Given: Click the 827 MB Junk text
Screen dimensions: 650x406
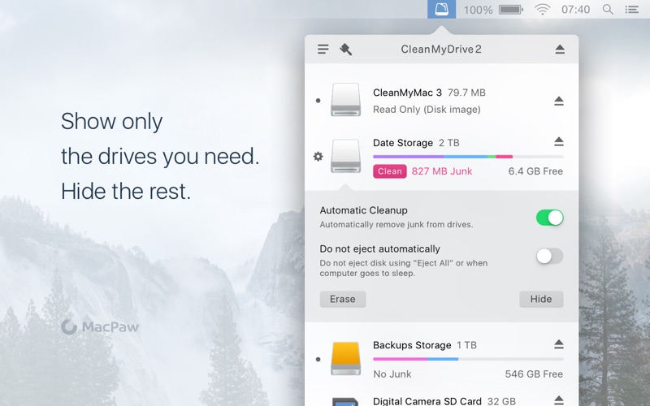Looking at the screenshot, I should 442,171.
